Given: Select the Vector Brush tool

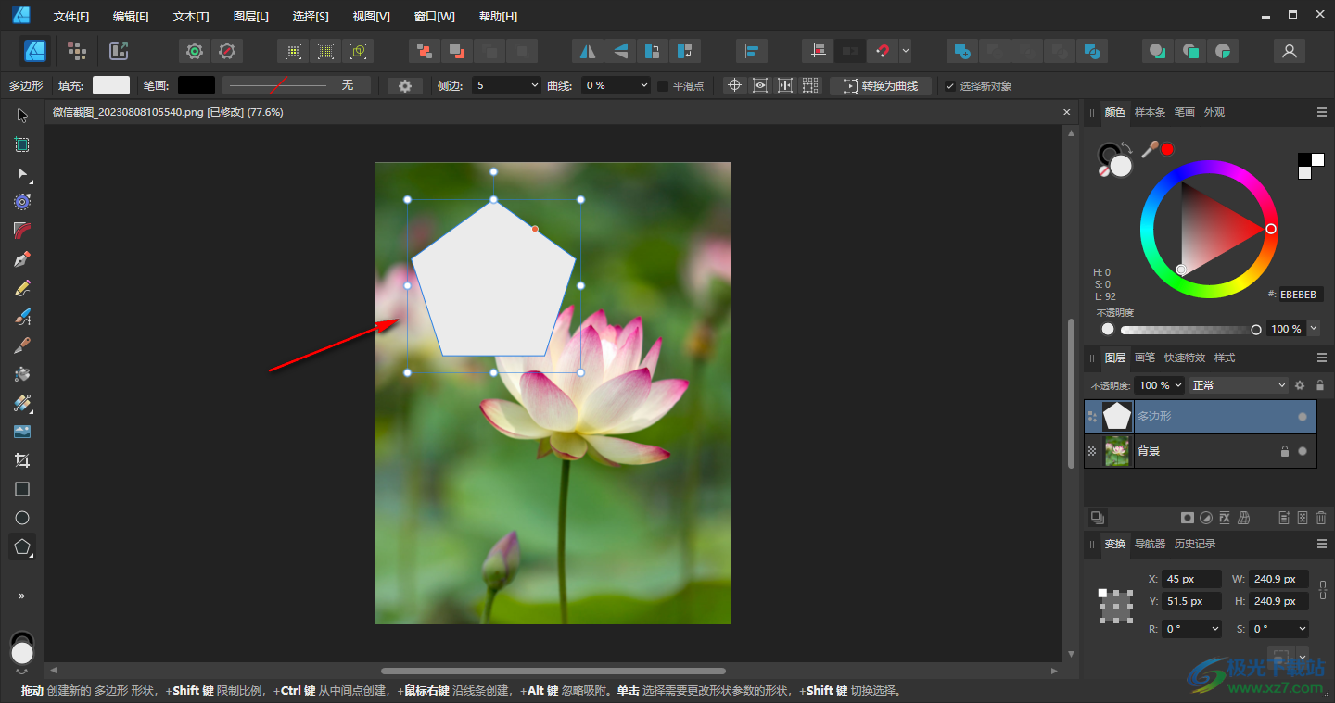Looking at the screenshot, I should 22,317.
